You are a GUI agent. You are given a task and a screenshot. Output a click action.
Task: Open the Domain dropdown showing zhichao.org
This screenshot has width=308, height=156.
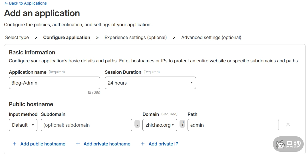tap(160, 125)
